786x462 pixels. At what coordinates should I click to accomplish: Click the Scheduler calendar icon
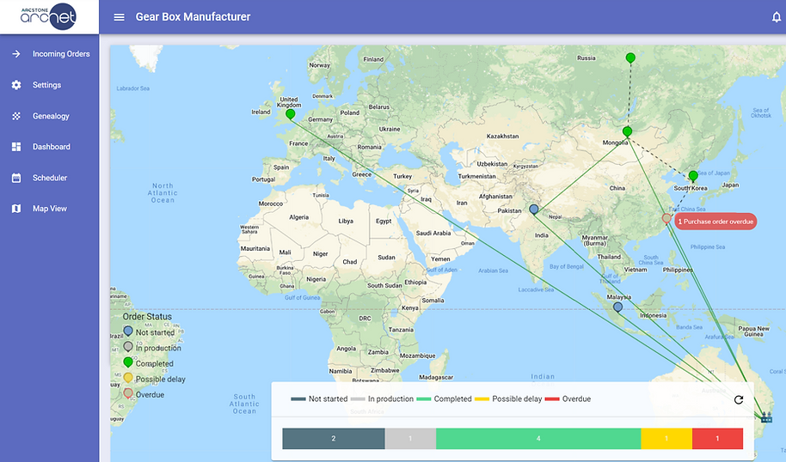[16, 178]
